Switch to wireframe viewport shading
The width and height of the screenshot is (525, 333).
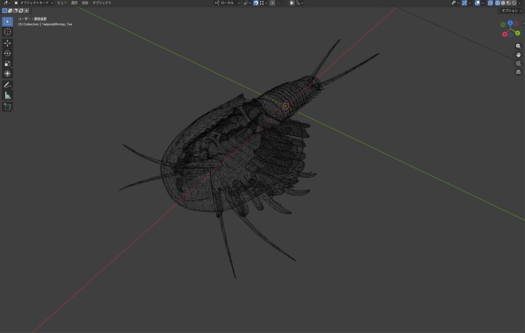tap(497, 3)
